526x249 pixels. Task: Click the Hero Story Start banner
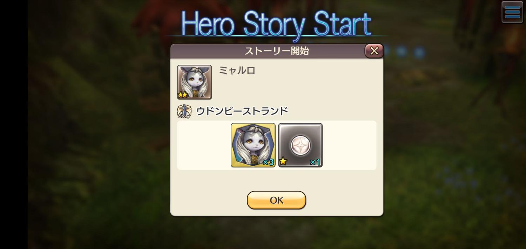[x=276, y=24]
